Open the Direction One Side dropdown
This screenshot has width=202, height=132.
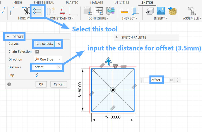48,59
